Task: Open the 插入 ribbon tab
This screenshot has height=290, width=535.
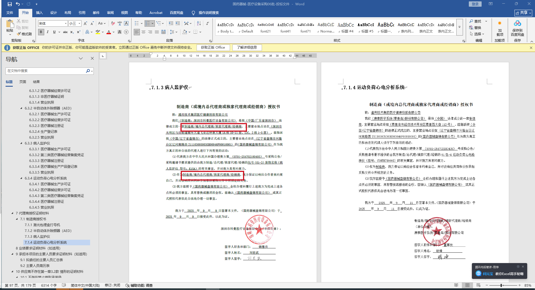Action: pyautogui.click(x=39, y=13)
